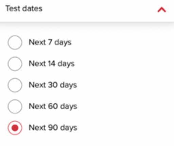Click the "Next 14 days" label text
This screenshot has height=146, width=174.
click(x=52, y=64)
